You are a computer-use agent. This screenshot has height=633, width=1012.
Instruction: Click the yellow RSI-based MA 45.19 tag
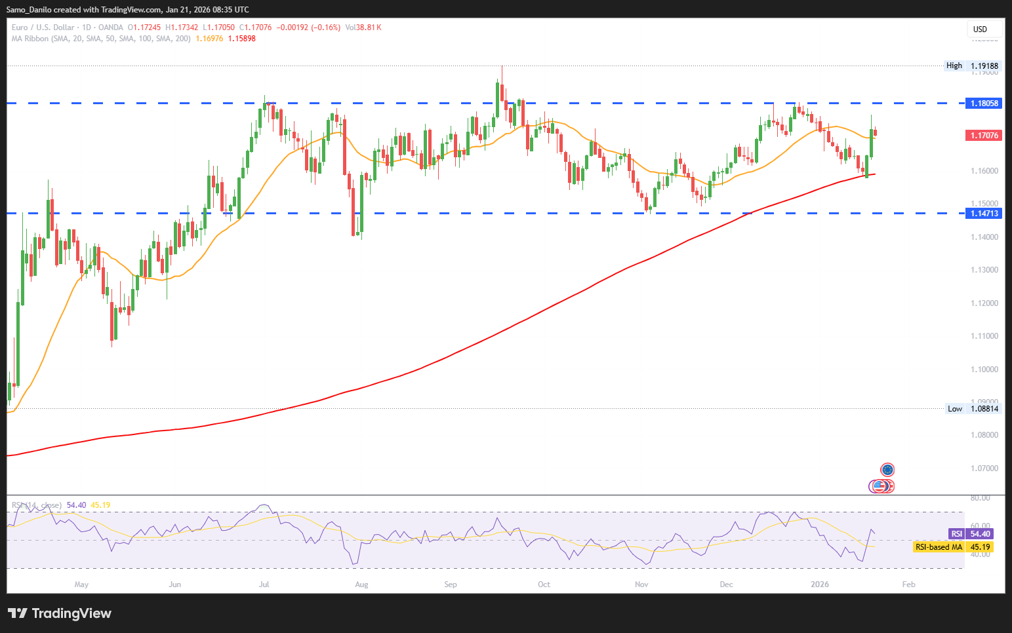[952, 547]
